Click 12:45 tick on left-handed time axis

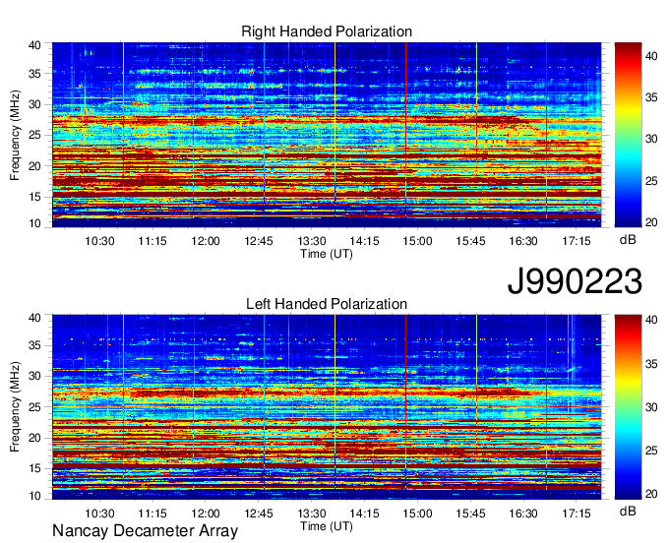pos(259,513)
